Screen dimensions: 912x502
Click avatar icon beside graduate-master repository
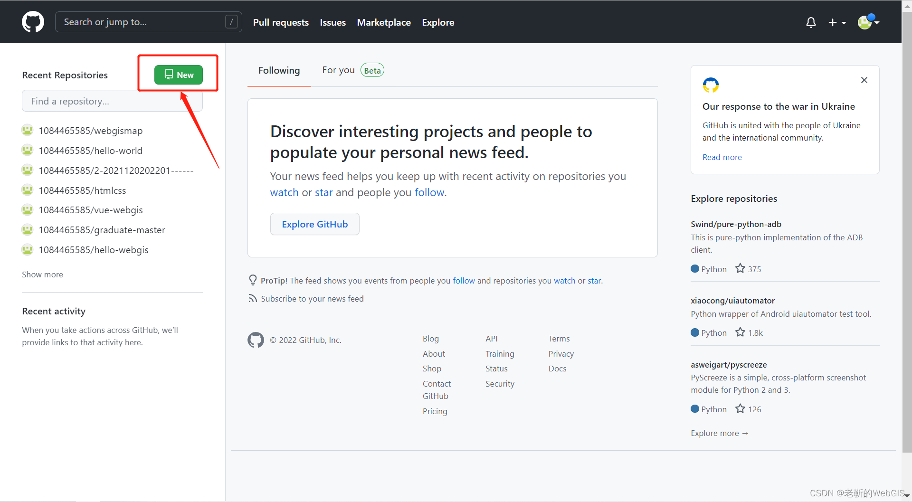click(28, 229)
